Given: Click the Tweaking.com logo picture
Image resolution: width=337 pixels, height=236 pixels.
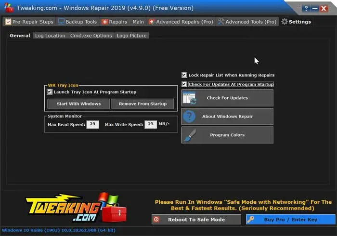Looking at the screenshot, I should (x=76, y=208).
